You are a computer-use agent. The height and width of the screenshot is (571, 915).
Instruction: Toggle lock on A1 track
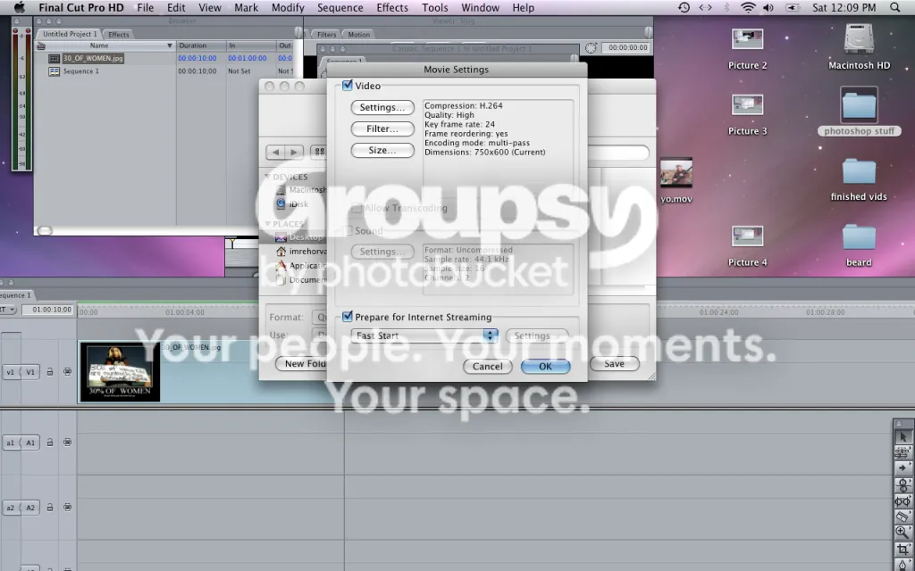tap(50, 443)
